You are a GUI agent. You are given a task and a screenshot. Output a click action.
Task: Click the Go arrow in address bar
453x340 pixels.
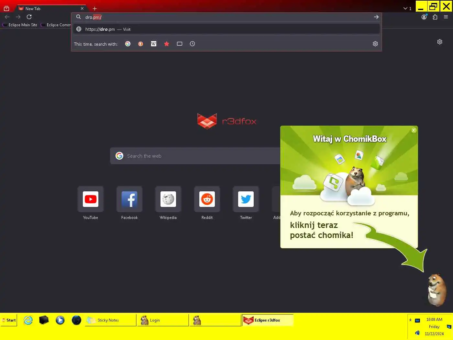coord(376,17)
